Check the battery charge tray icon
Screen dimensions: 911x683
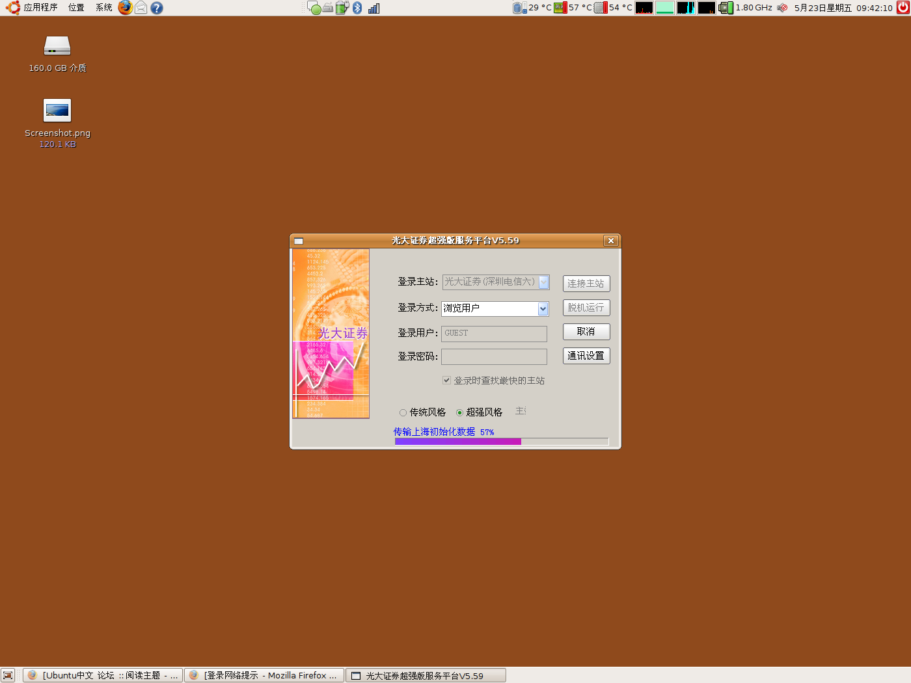[x=342, y=8]
